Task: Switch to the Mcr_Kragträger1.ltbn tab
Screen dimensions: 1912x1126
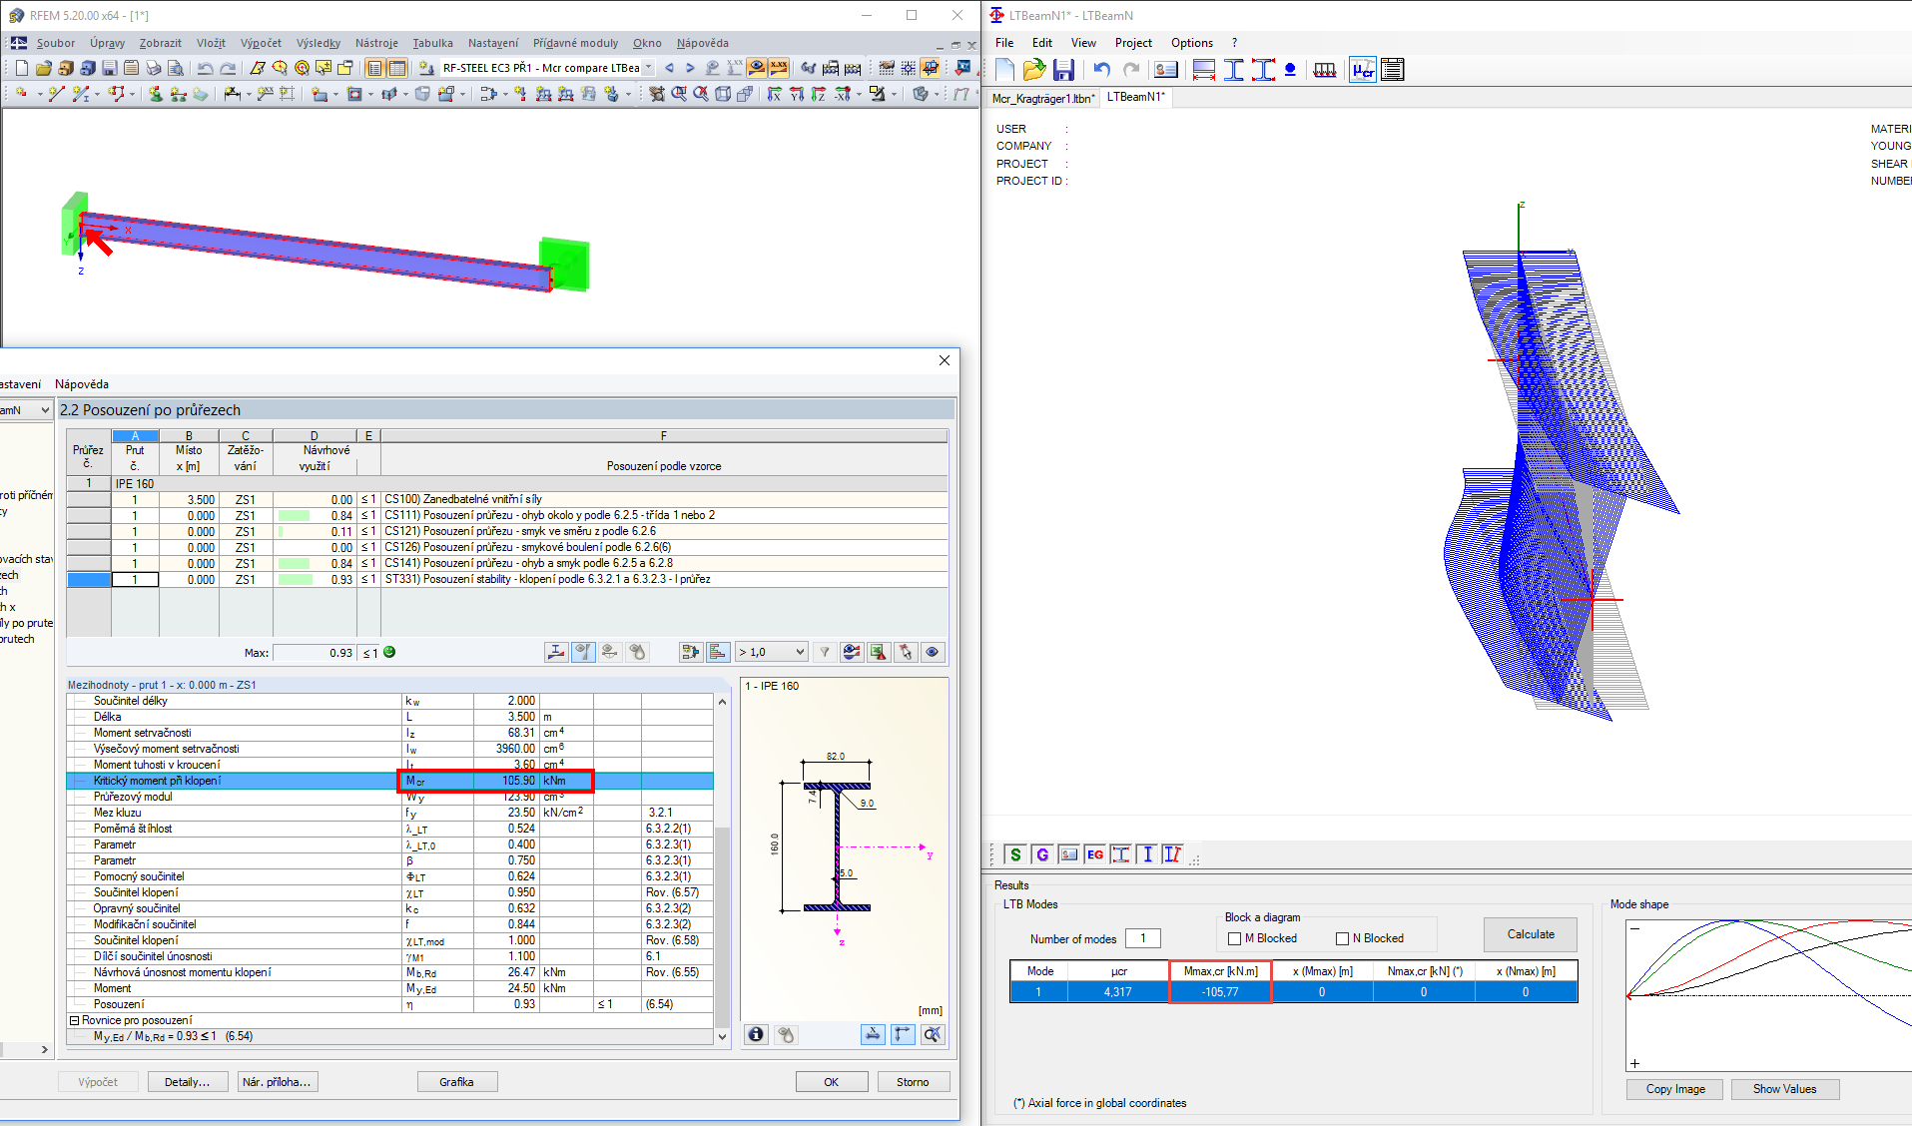Action: click(1042, 98)
